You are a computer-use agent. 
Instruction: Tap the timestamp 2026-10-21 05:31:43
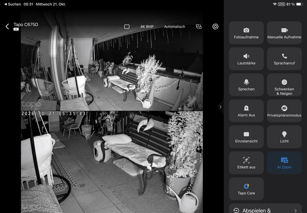(x=53, y=113)
